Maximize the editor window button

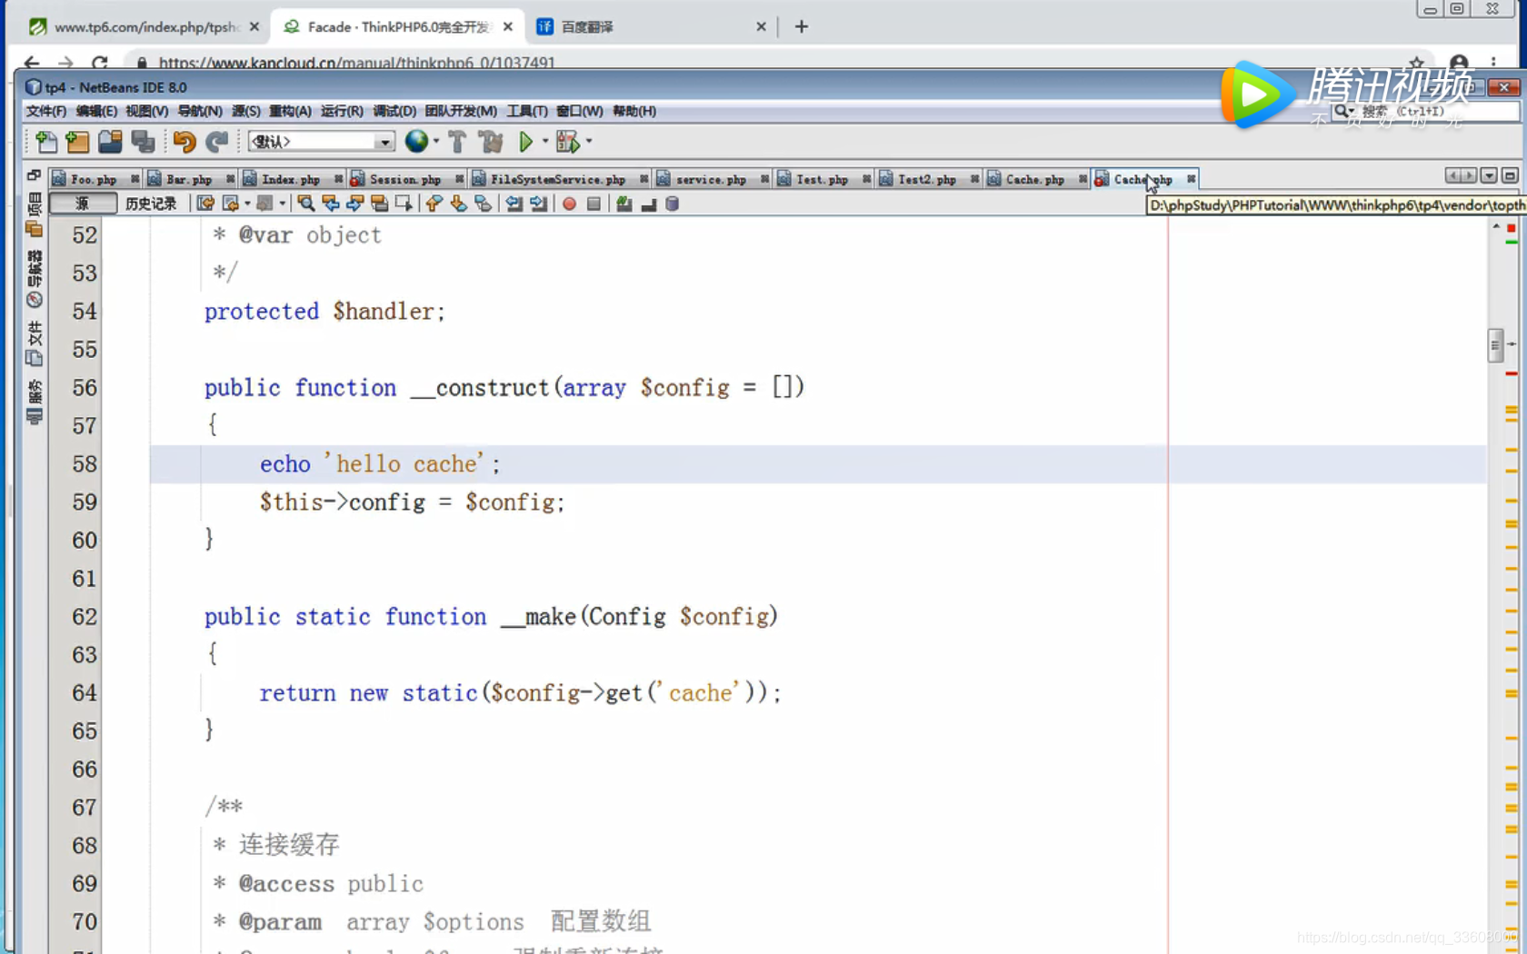click(x=1510, y=175)
